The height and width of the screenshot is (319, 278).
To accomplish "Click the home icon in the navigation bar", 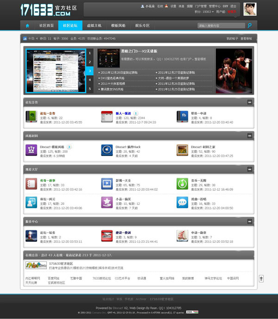I will [28, 26].
